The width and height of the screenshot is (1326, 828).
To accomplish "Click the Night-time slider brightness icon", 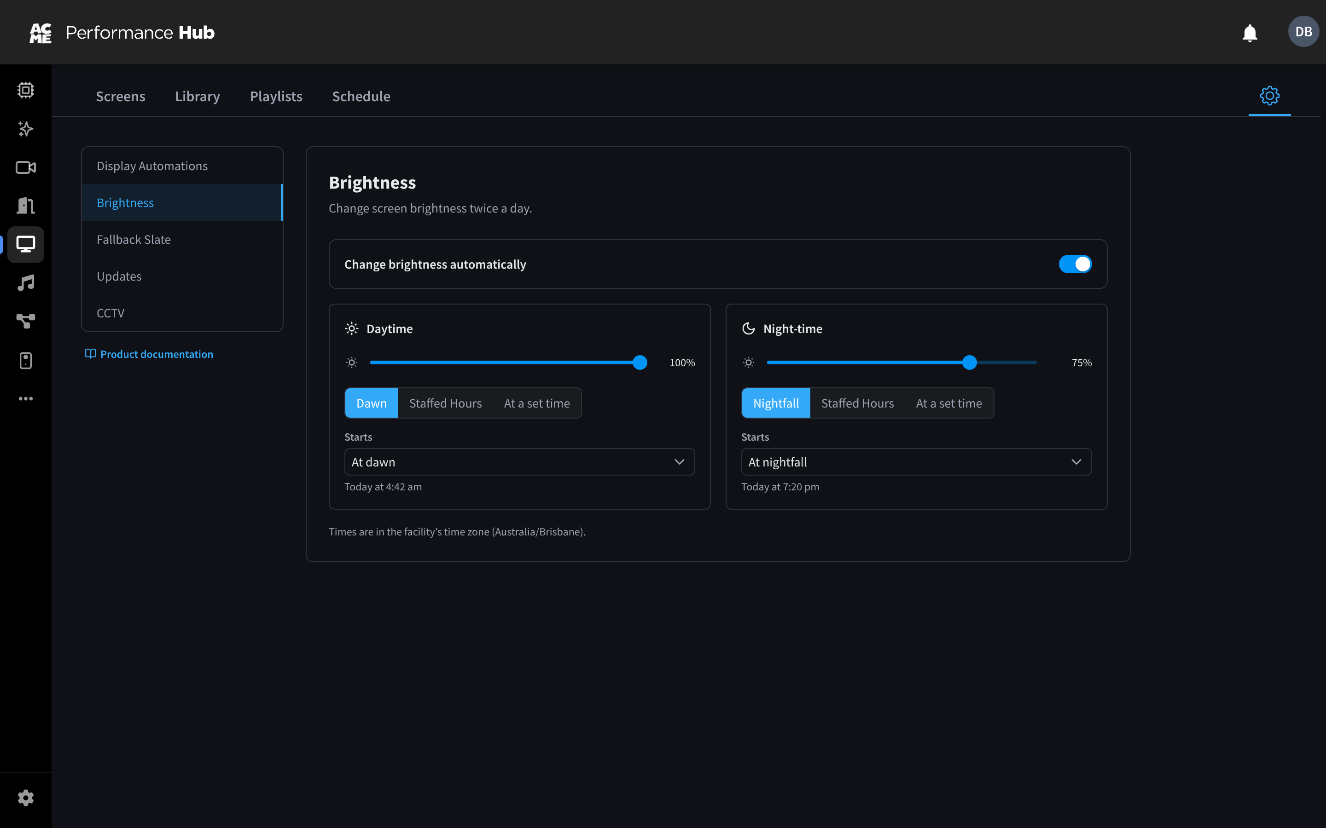I will [x=749, y=362].
